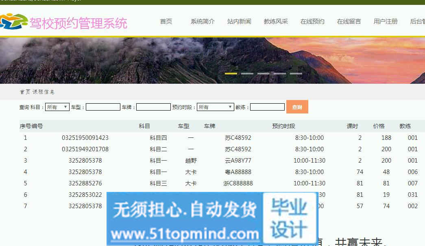Expand the 预约时段 filter dropdown
This screenshot has width=425, height=246.
(215, 107)
